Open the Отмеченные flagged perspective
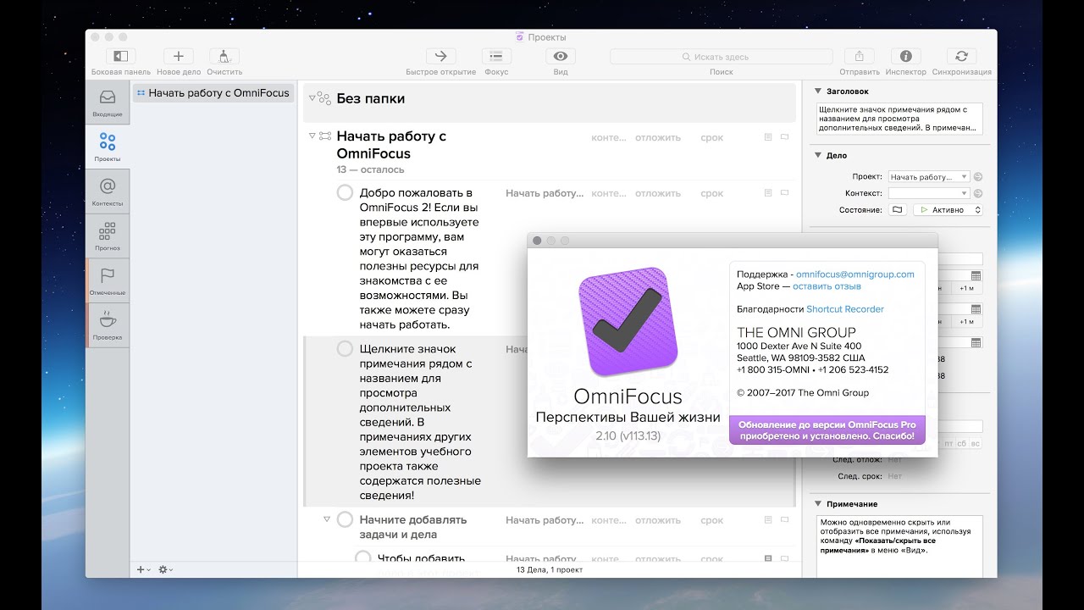Screen dimensions: 1084x610 click(108, 280)
